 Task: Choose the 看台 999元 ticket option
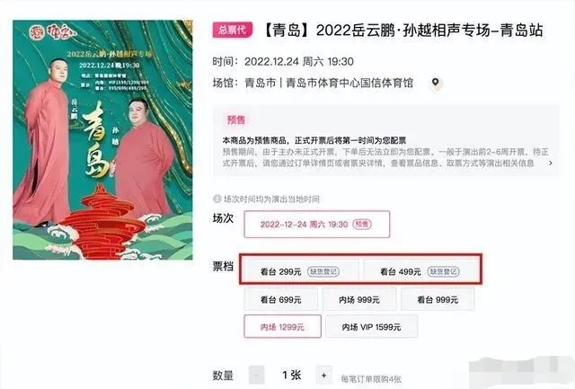[438, 299]
